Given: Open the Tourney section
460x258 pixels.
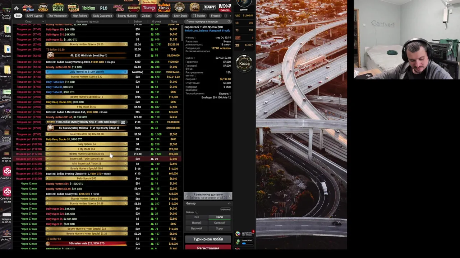Looking at the screenshot, I should pyautogui.click(x=149, y=8).
